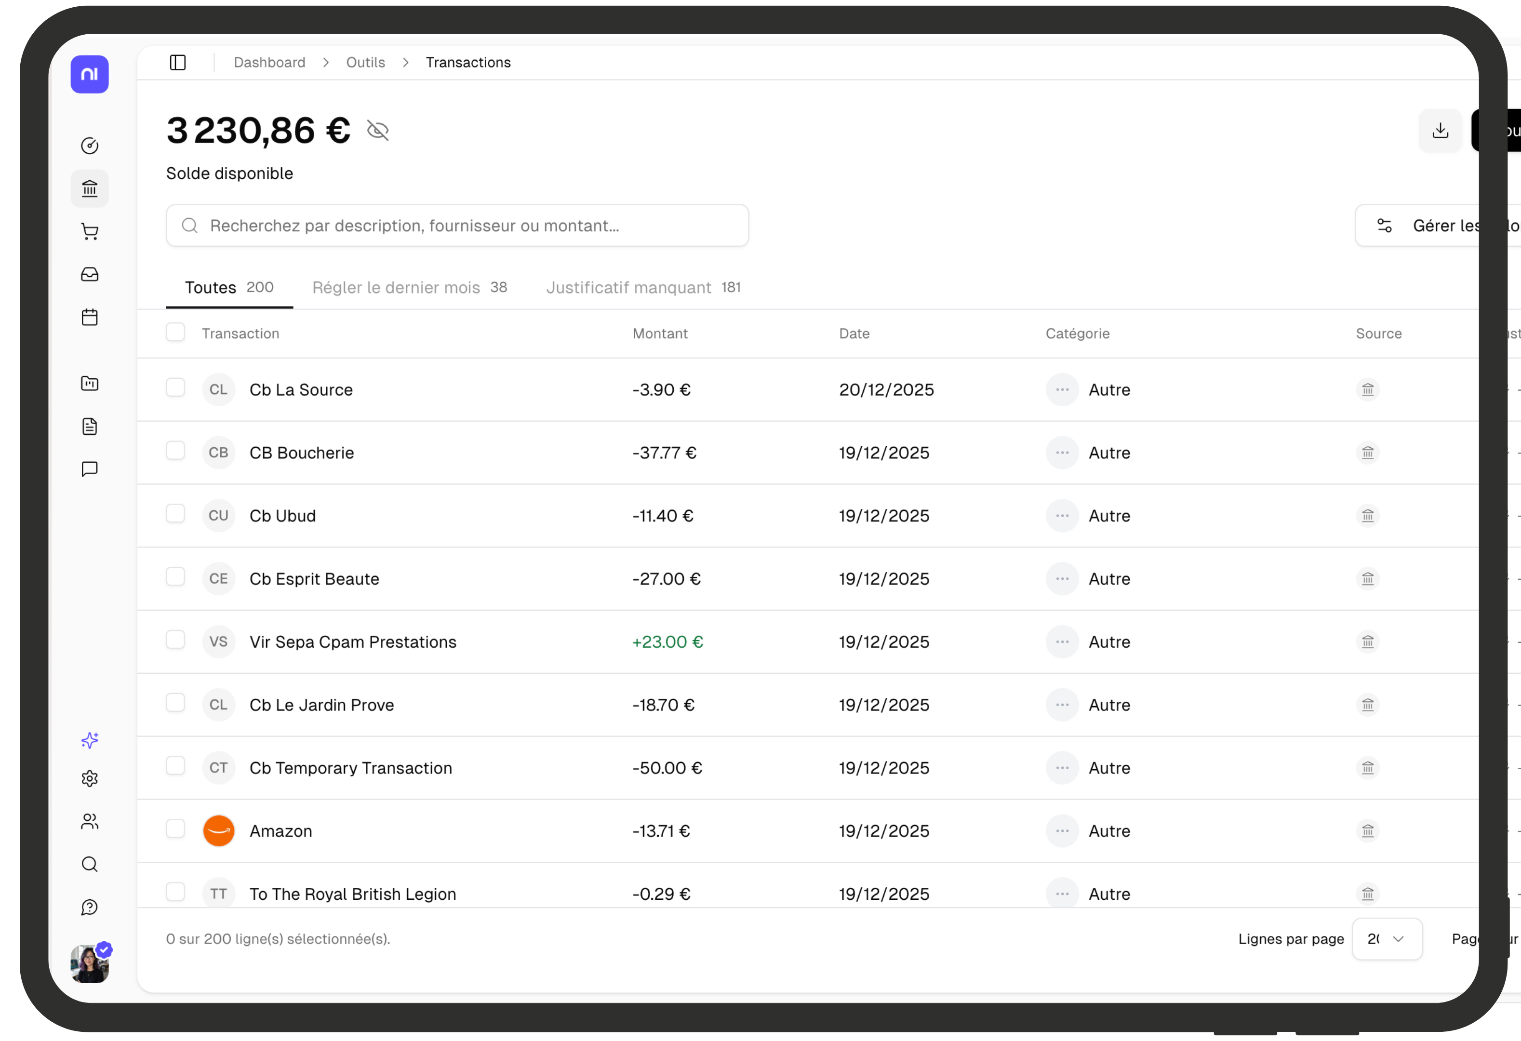
Task: Open the Régler le dernier mois tab
Action: coord(395,287)
